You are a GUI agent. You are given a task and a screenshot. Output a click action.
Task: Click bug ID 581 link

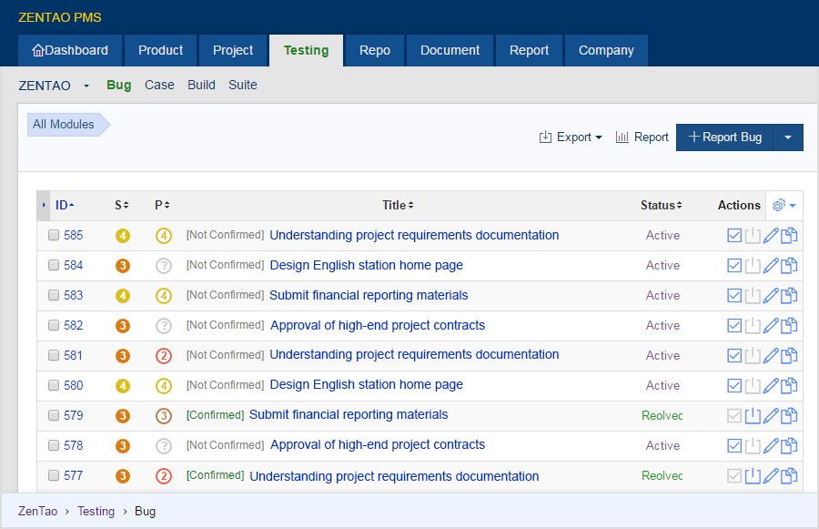(x=73, y=355)
